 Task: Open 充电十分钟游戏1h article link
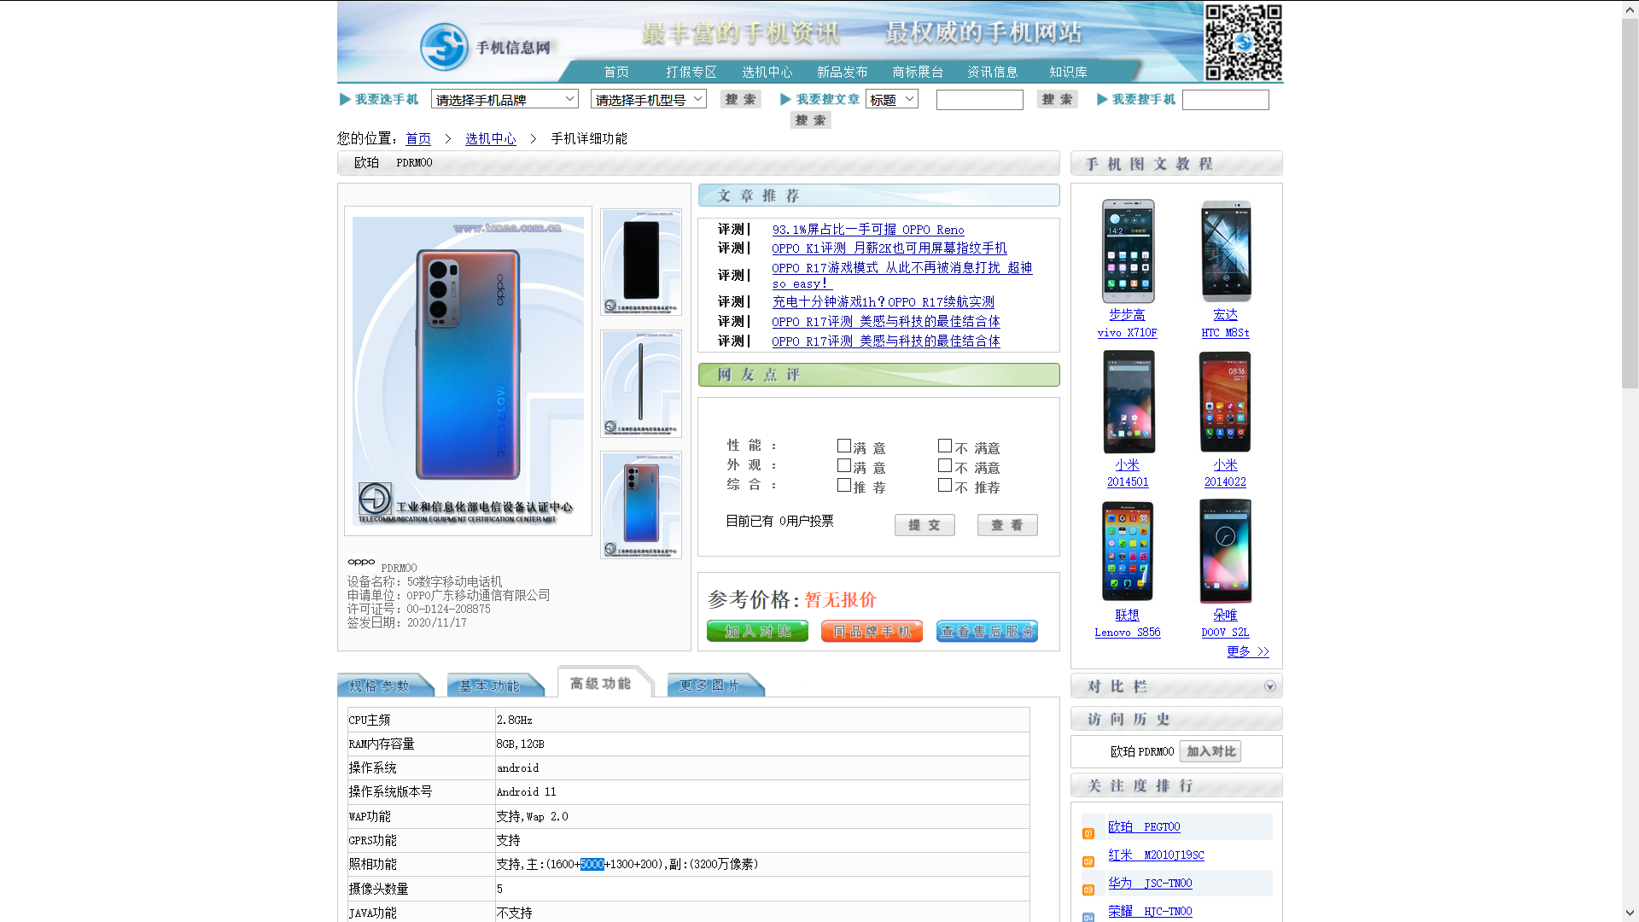884,302
